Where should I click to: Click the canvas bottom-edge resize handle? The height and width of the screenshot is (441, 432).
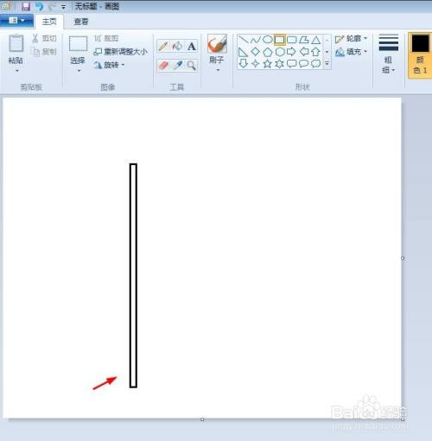(202, 419)
